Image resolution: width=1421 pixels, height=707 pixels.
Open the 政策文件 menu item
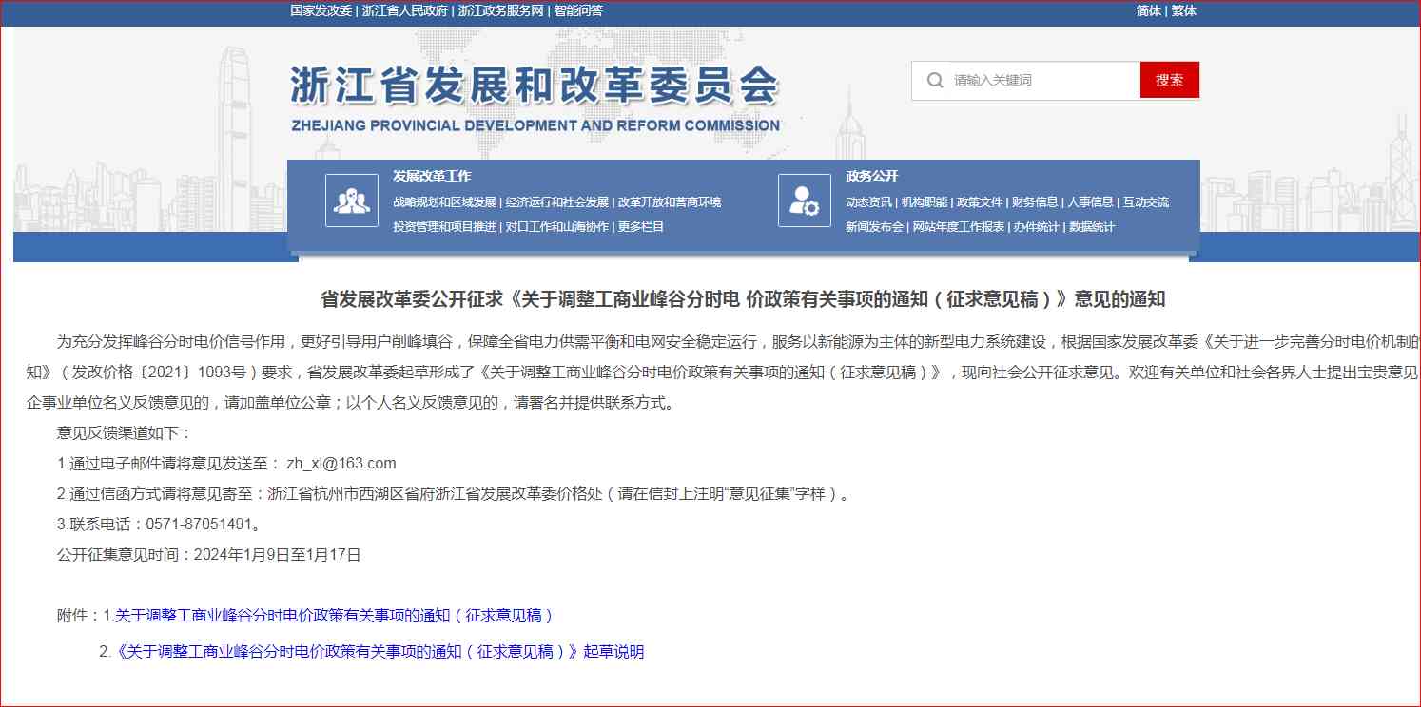point(980,202)
